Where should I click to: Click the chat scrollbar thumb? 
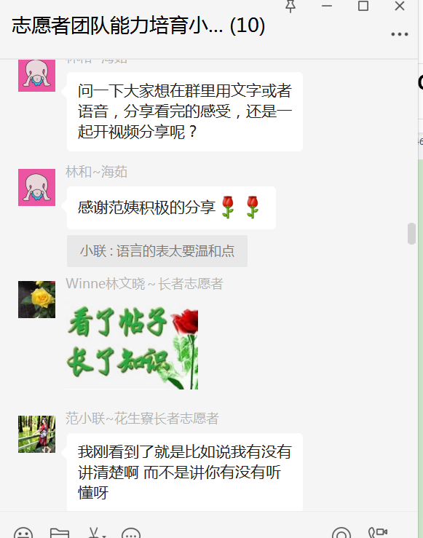[x=411, y=234]
